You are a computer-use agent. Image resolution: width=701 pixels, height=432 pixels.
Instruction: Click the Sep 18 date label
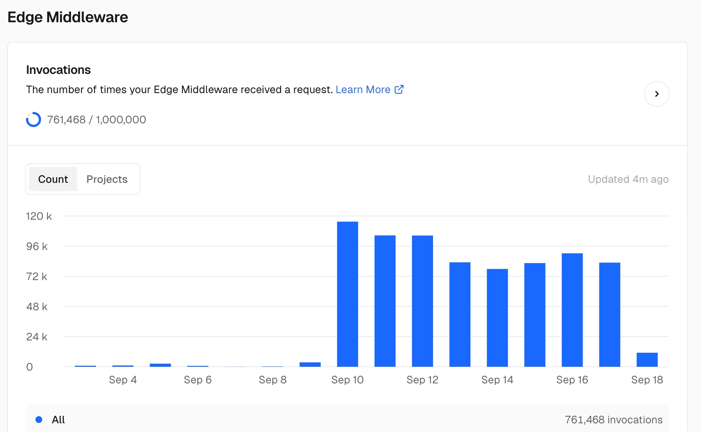(647, 380)
